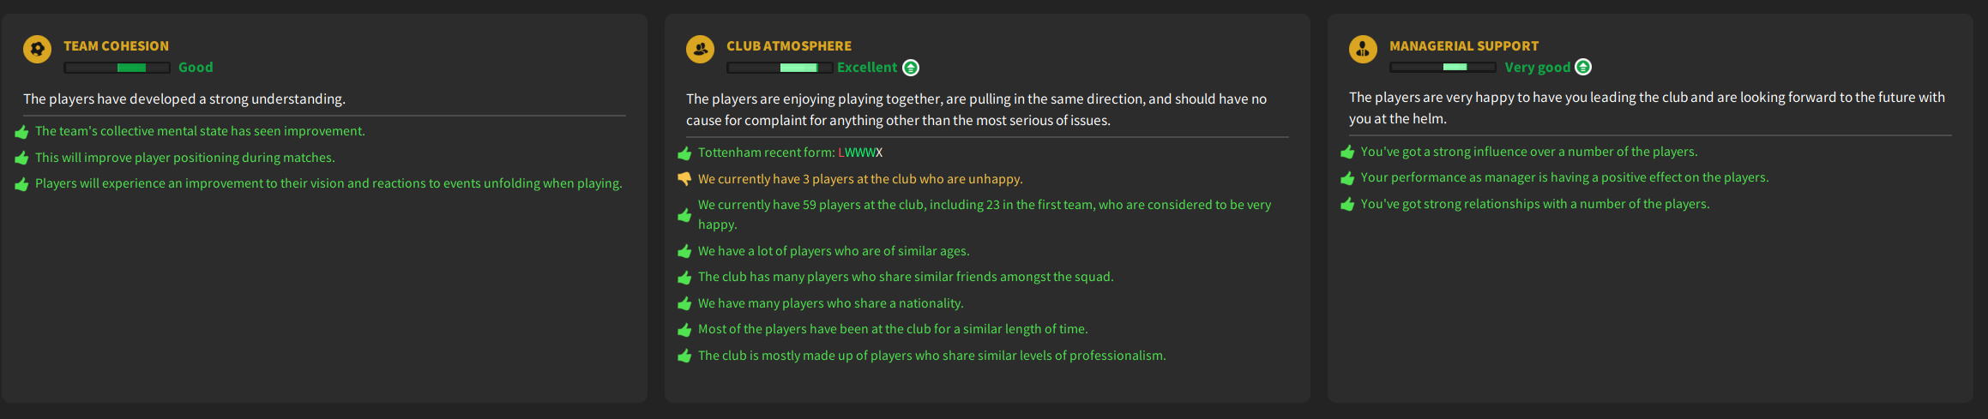Click the upward trend arrow beside Excellent
1988x419 pixels.
911,68
